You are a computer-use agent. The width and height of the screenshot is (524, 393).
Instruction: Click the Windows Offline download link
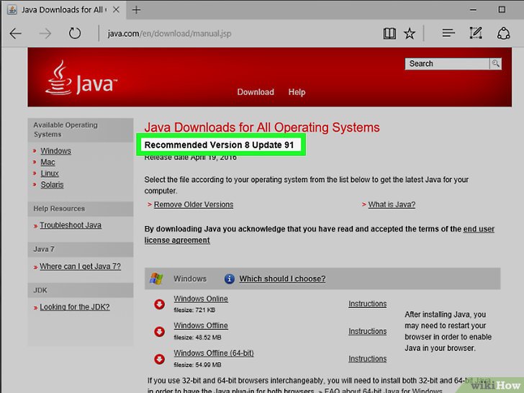point(201,325)
